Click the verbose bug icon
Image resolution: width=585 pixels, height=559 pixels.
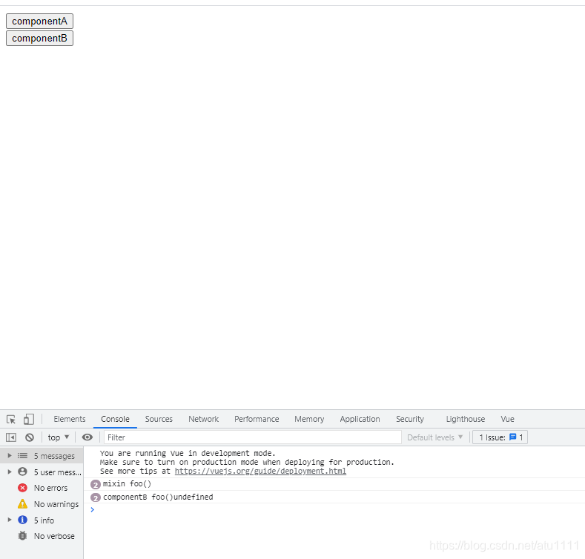(x=22, y=536)
